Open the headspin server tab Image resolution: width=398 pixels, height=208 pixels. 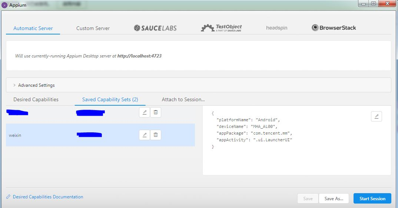click(x=277, y=28)
